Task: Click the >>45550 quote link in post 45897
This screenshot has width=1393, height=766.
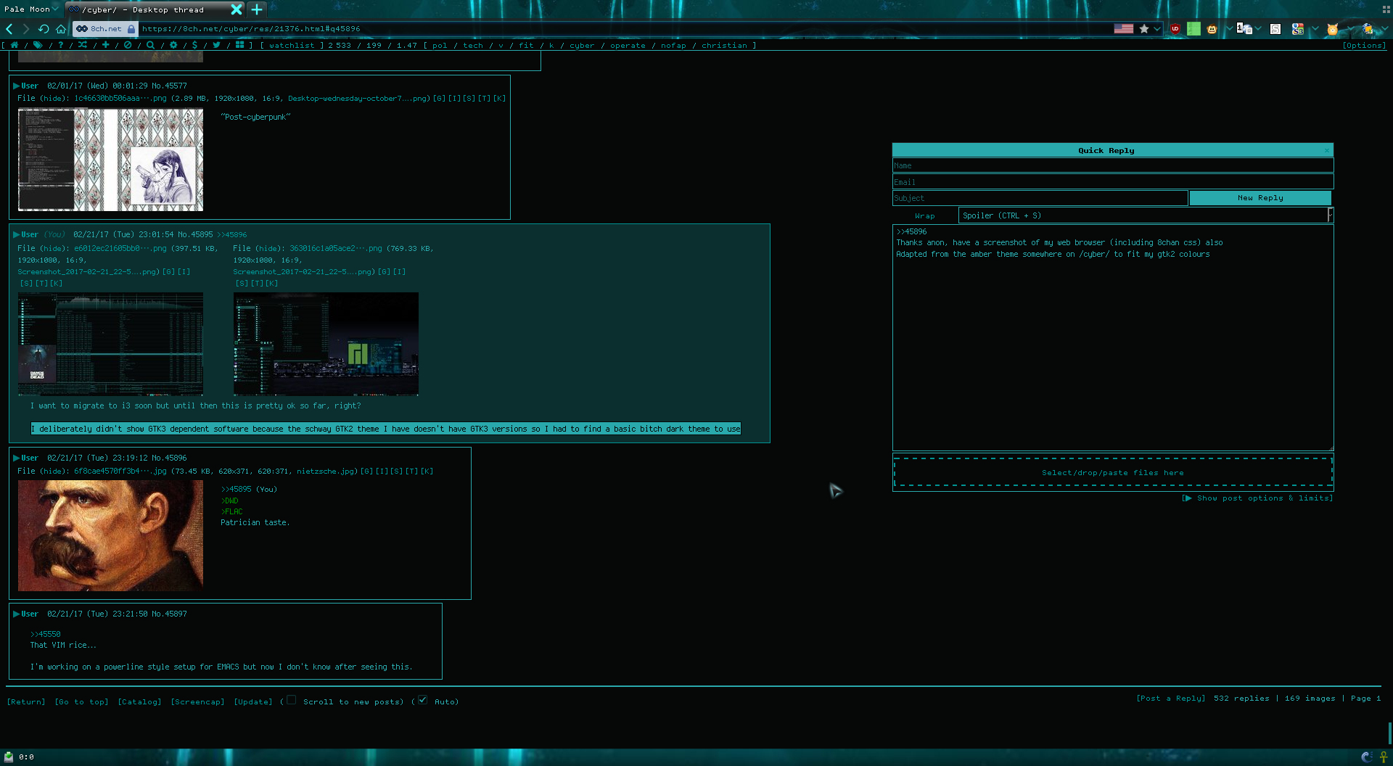Action: 46,634
